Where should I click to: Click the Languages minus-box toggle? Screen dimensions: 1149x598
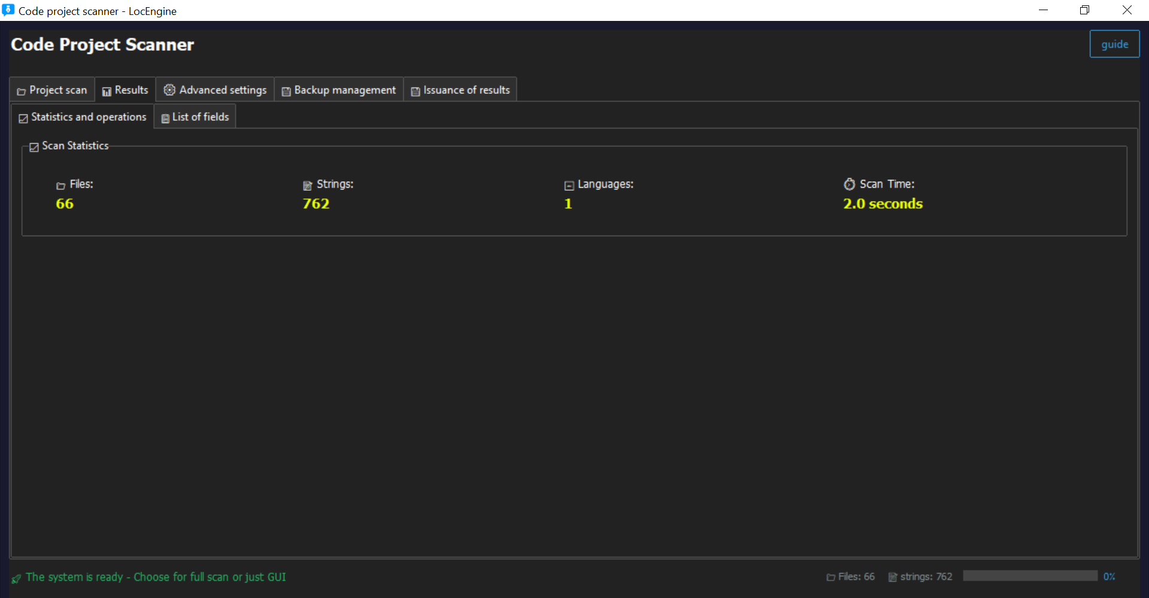pyautogui.click(x=569, y=185)
